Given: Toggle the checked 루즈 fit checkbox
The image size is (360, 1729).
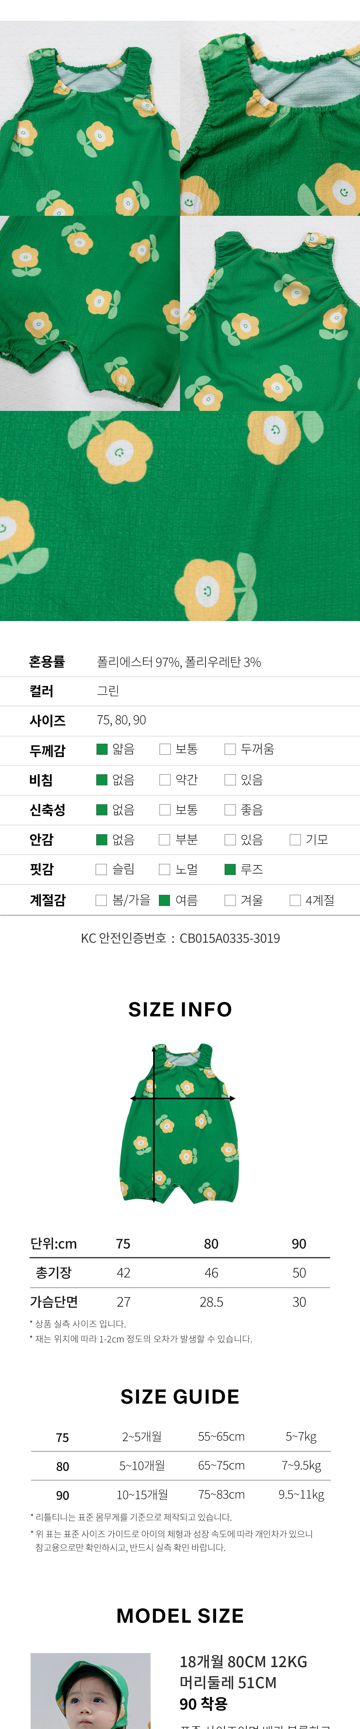Looking at the screenshot, I should click(230, 869).
